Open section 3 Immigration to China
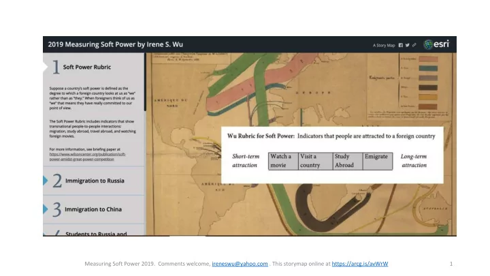 tap(94, 209)
